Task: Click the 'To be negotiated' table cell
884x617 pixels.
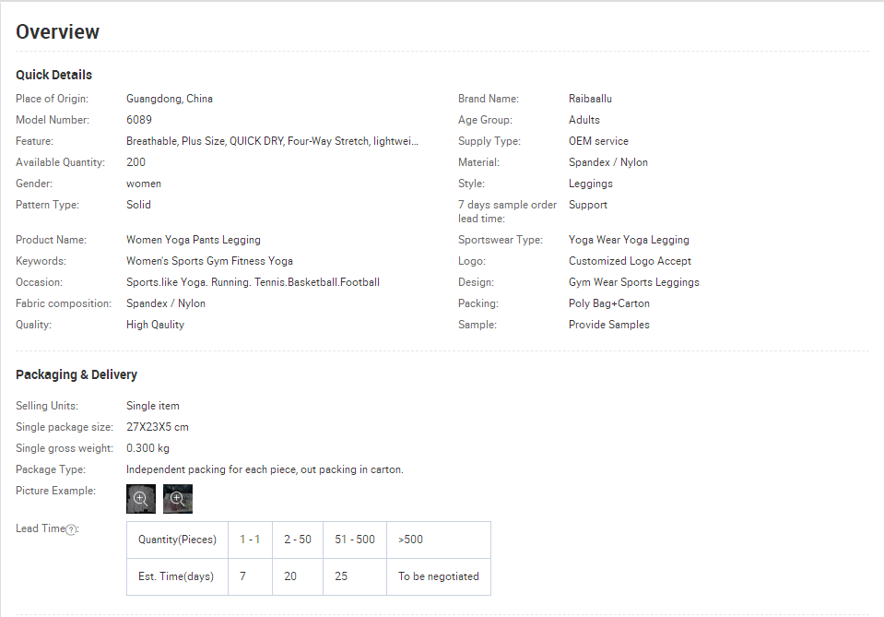Action: click(439, 576)
